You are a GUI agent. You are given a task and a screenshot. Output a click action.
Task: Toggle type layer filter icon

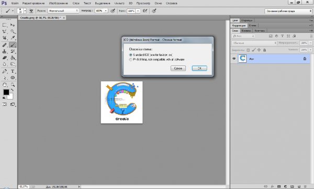(x=283, y=36)
